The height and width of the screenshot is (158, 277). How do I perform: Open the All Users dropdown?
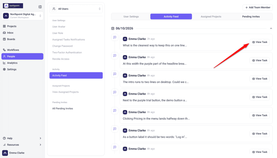pos(76,9)
